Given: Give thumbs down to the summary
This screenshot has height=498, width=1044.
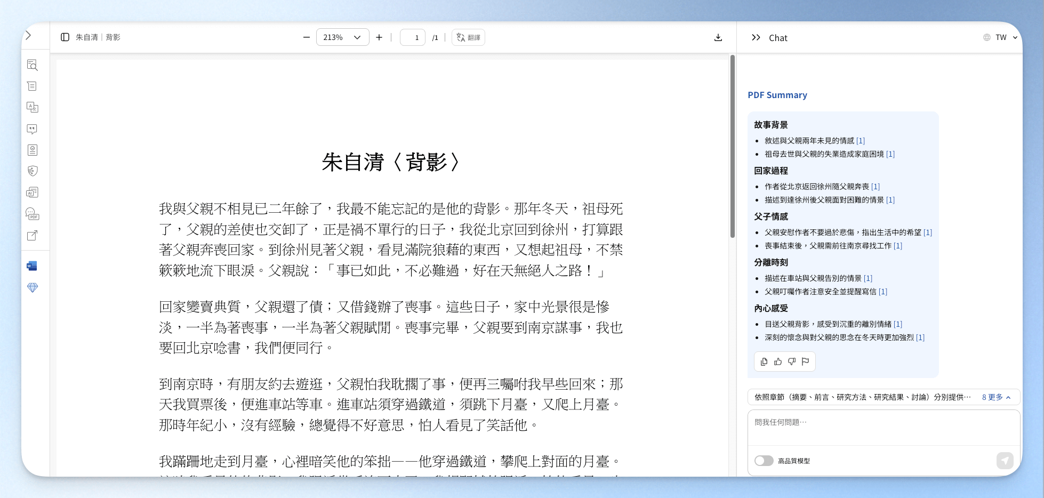Looking at the screenshot, I should coord(792,362).
